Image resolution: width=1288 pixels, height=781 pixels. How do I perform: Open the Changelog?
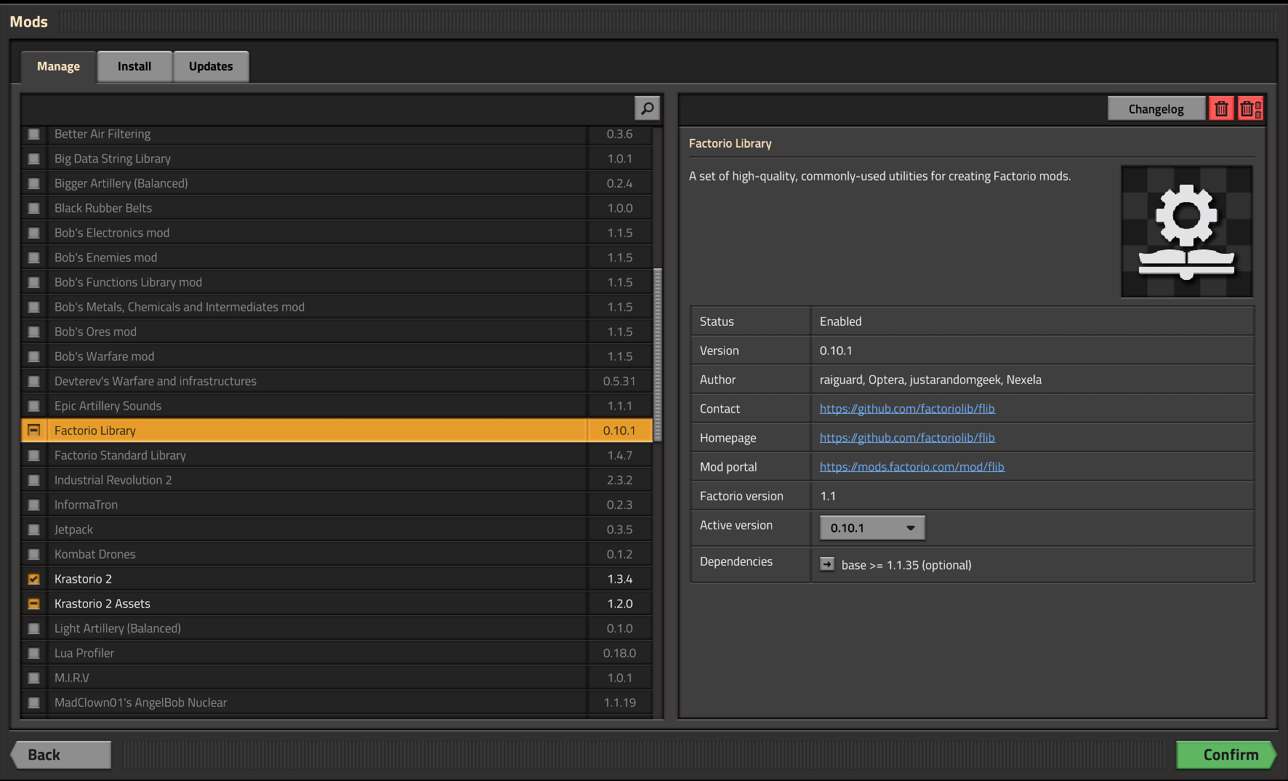click(x=1156, y=108)
